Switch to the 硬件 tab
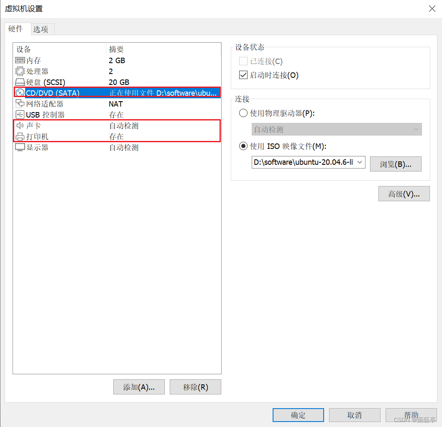The image size is (442, 427). pos(17,29)
